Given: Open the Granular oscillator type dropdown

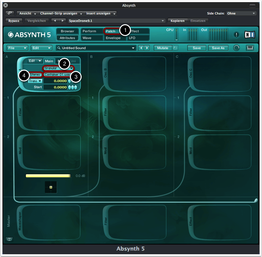Looking at the screenshot, I should 58,68.
